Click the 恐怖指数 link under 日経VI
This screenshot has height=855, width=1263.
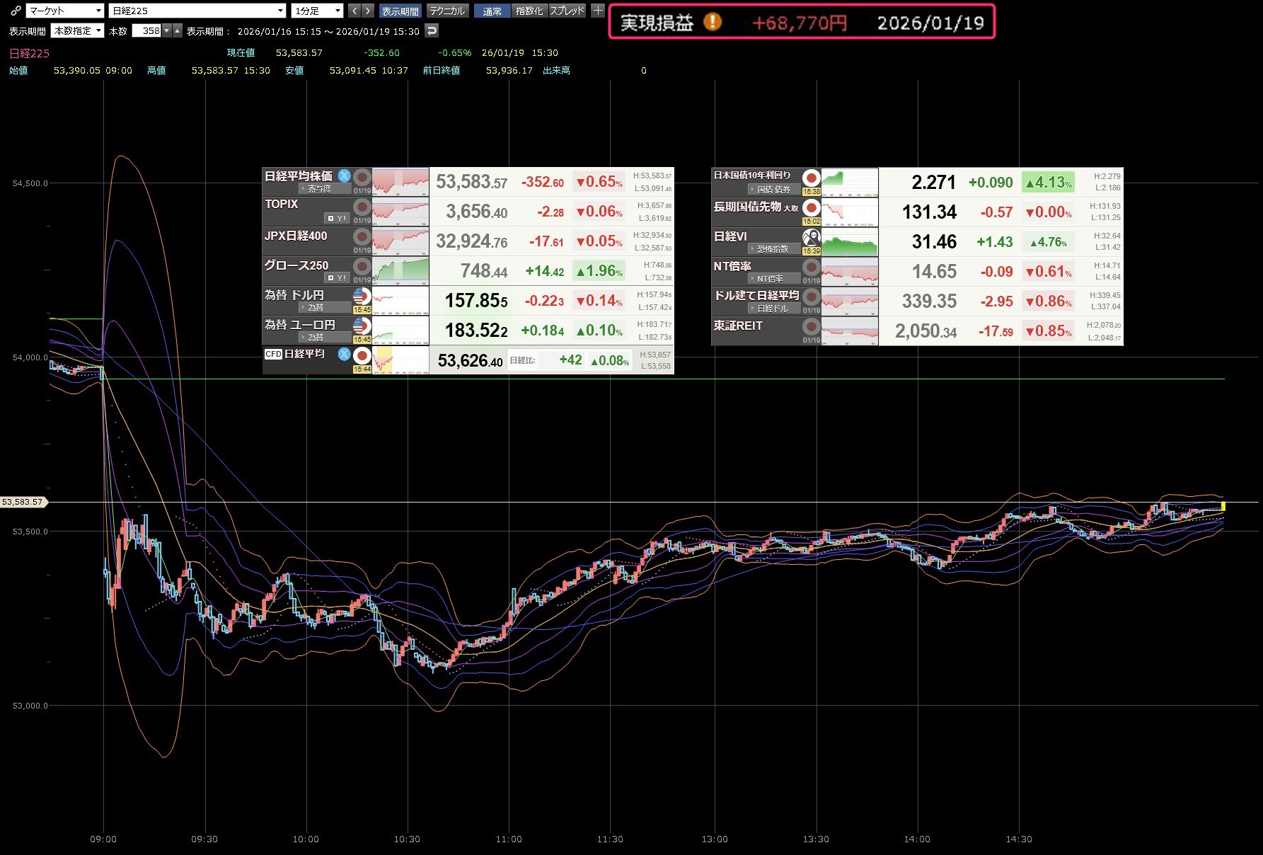(x=772, y=249)
